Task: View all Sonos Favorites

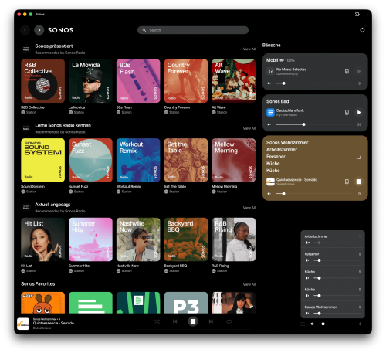Action: pos(249,284)
